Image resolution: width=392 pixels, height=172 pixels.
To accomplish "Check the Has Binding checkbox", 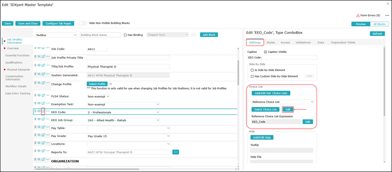I will [x=125, y=35].
